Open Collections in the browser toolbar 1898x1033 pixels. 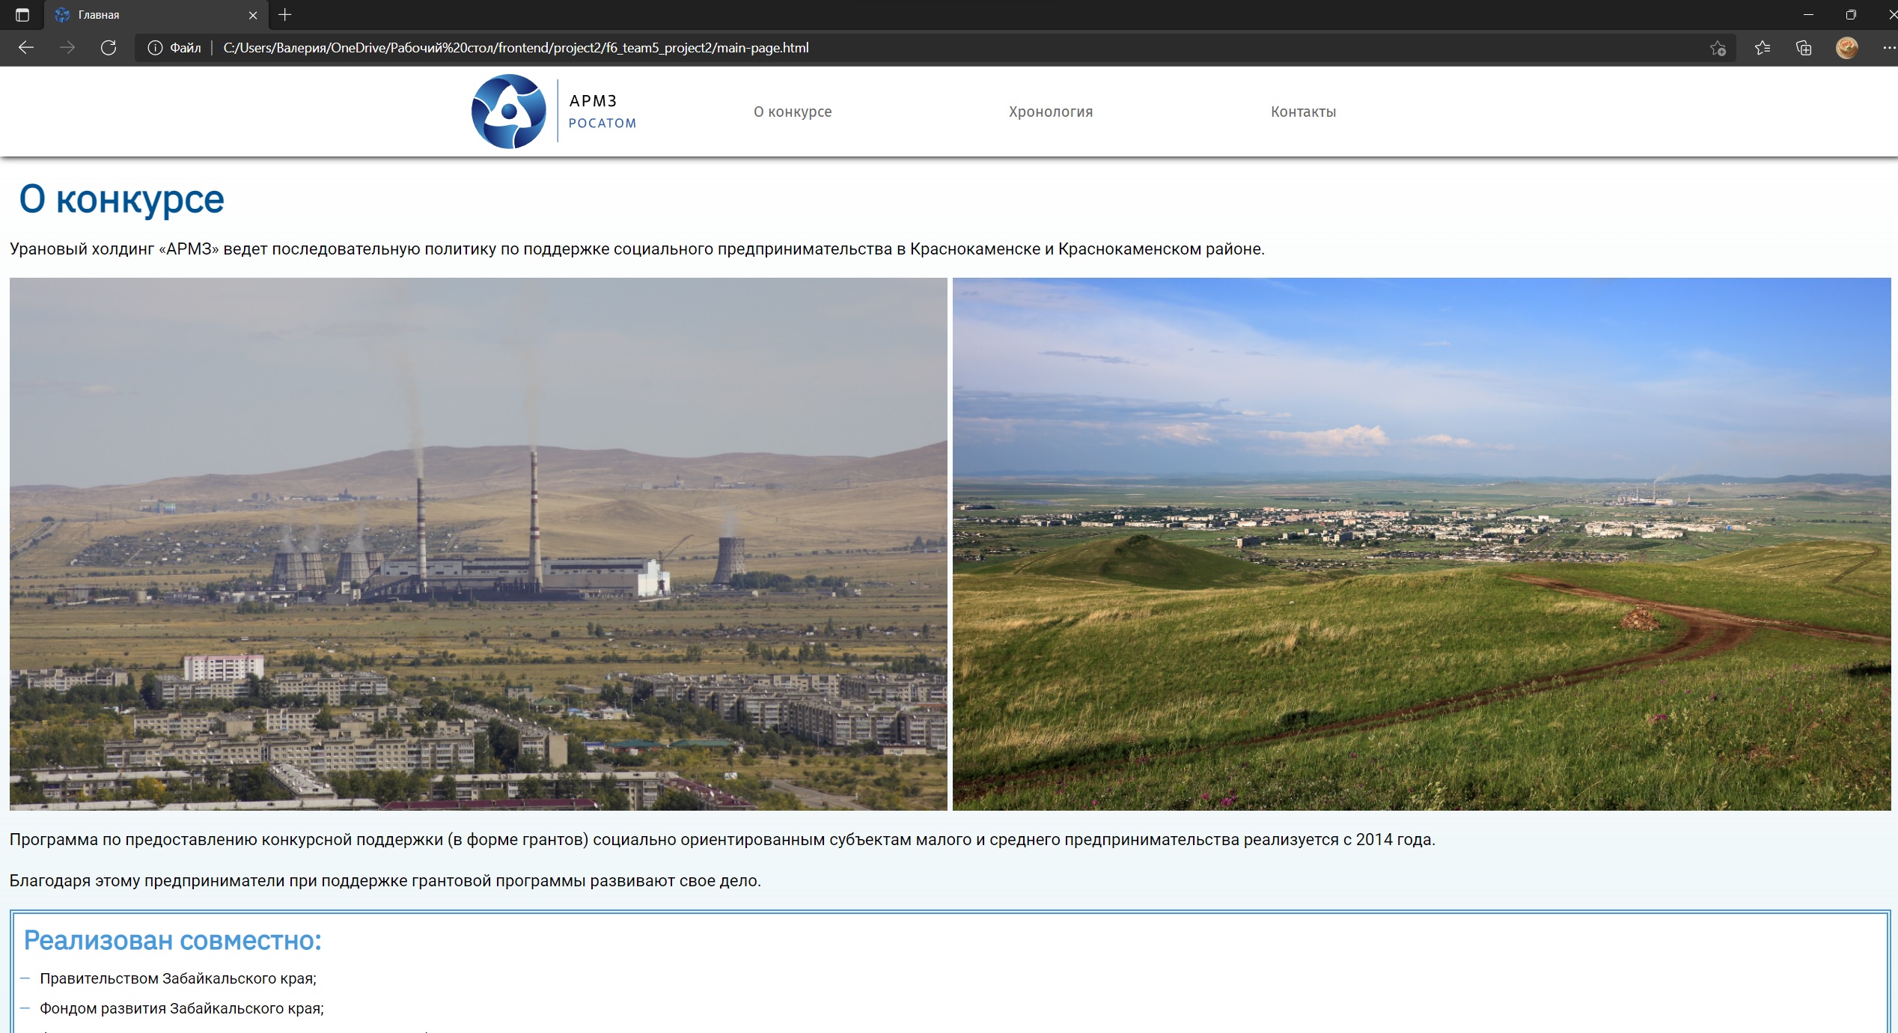[1804, 47]
